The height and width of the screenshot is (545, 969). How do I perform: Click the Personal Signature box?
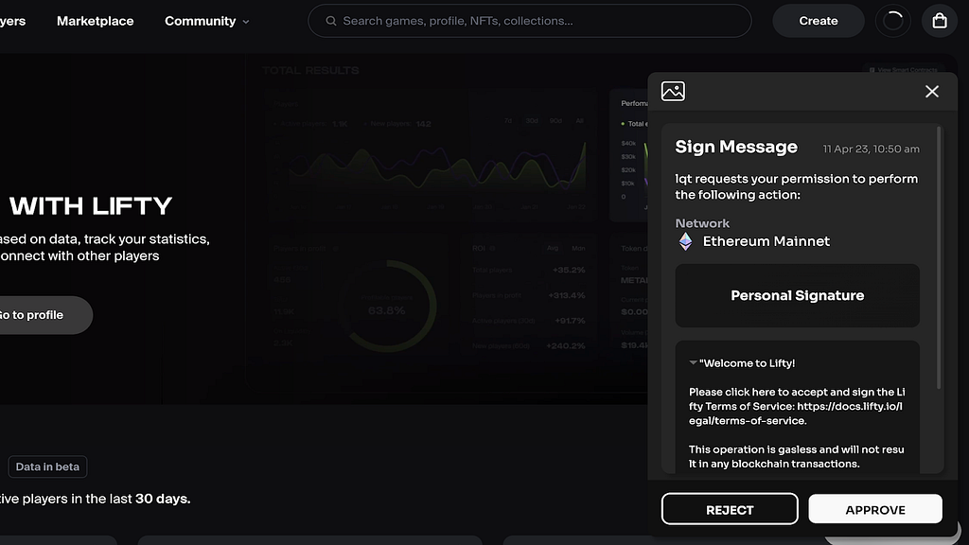tap(797, 295)
